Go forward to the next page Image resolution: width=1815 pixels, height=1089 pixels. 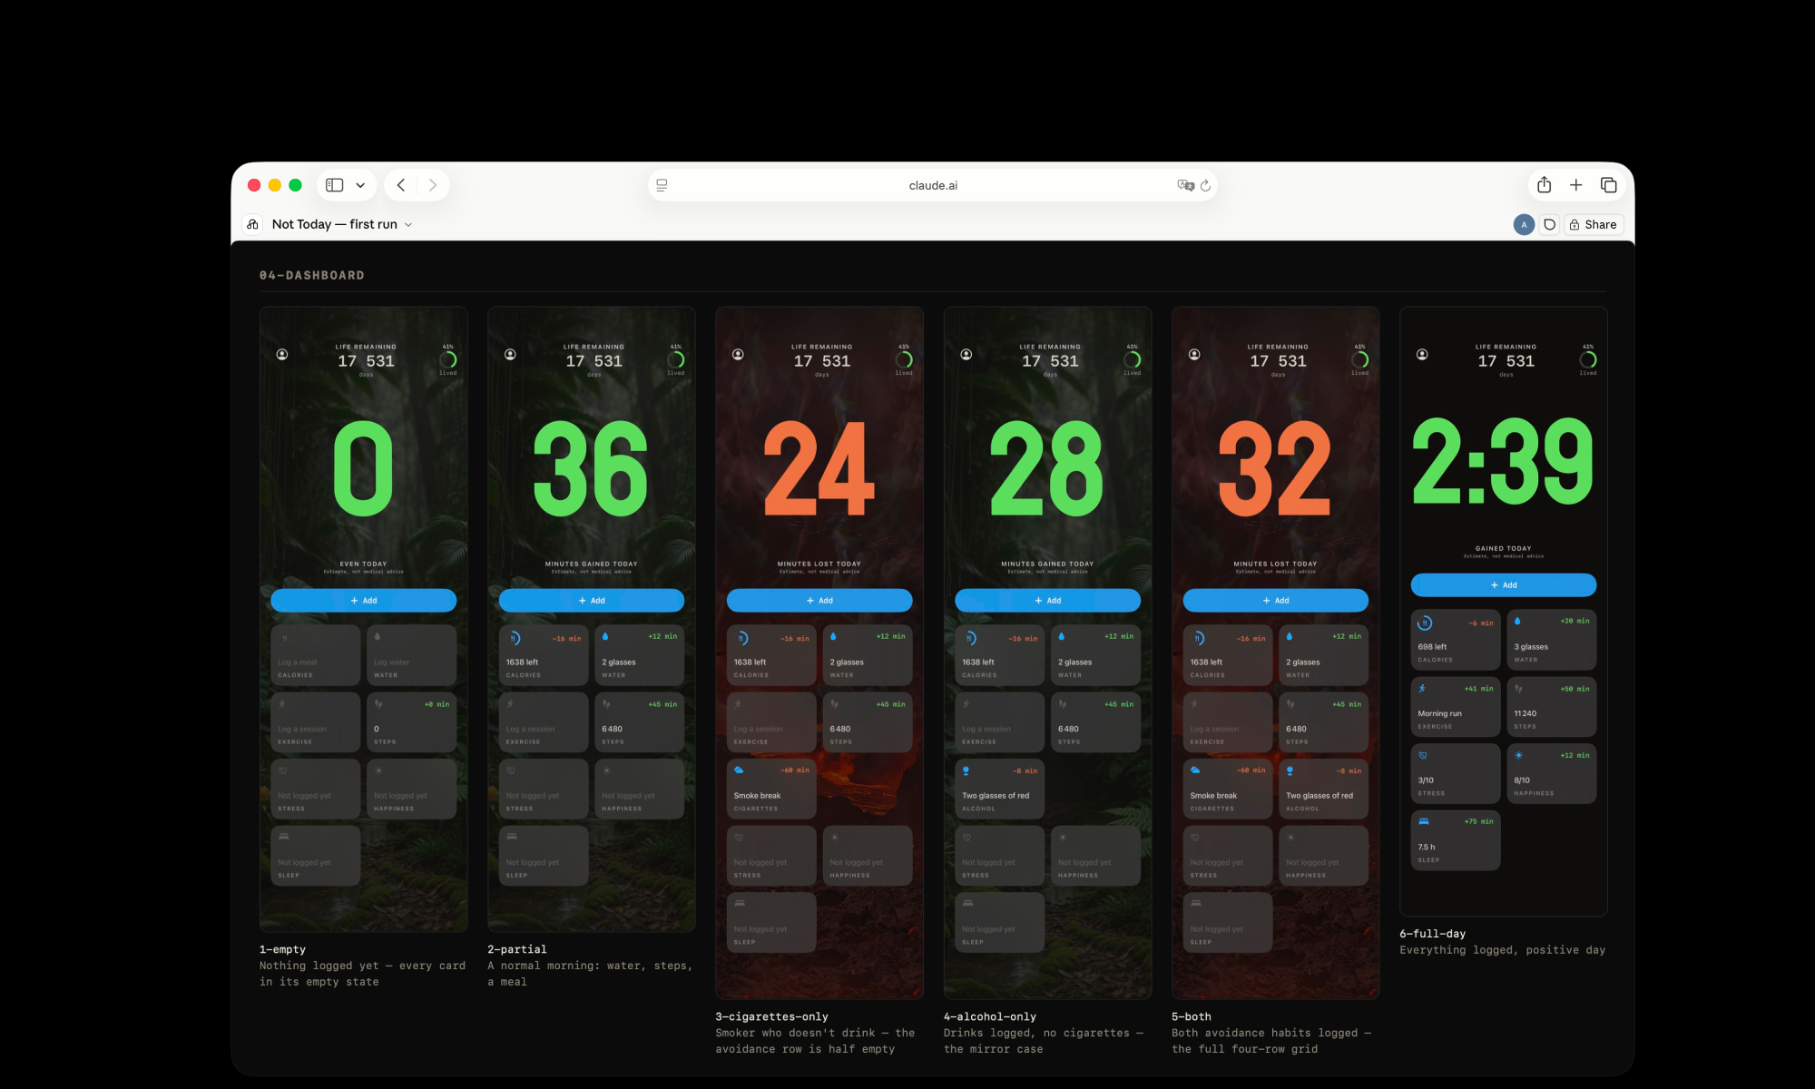433,185
